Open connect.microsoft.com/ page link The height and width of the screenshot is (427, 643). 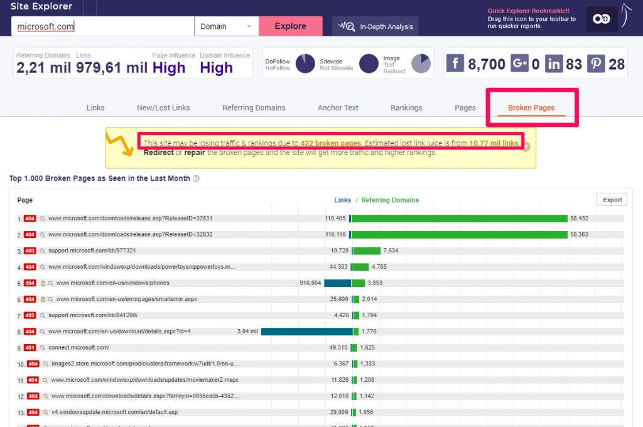(x=78, y=347)
